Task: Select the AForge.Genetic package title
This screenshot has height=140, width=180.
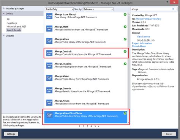Action: coord(63,88)
